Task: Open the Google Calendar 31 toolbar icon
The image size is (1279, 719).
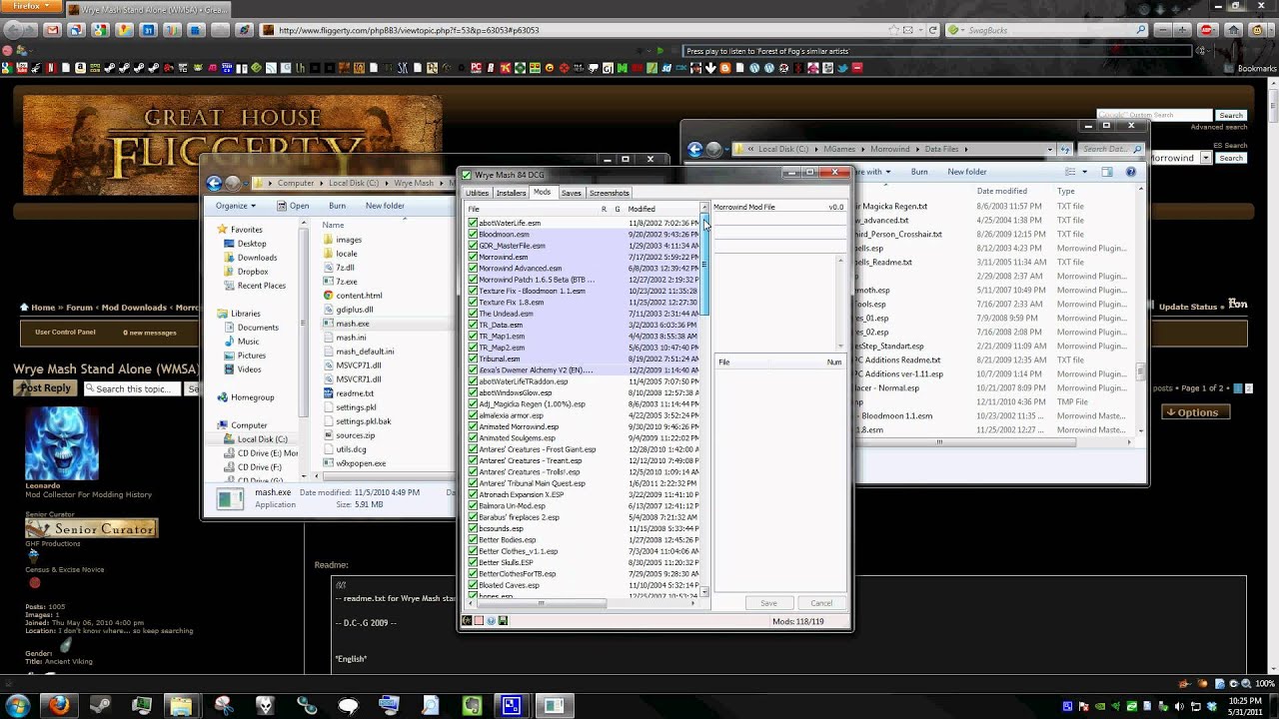Action: tap(148, 30)
